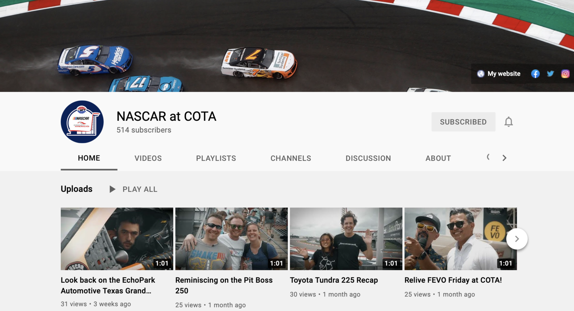This screenshot has width=574, height=311.
Task: Open the Twitter link icon
Action: click(x=550, y=74)
